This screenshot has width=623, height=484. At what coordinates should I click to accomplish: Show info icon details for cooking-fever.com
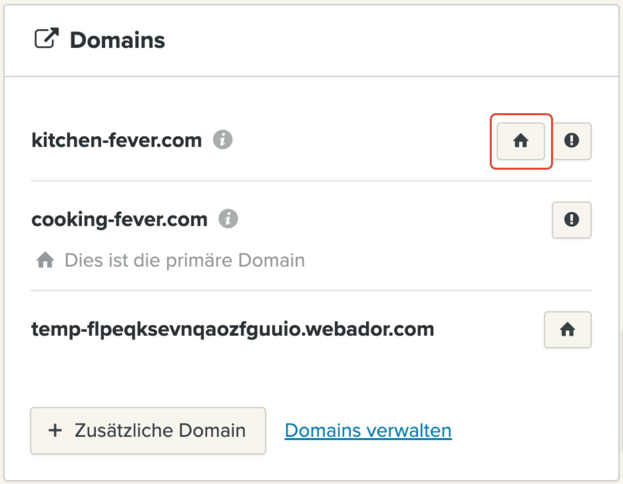[x=228, y=219]
